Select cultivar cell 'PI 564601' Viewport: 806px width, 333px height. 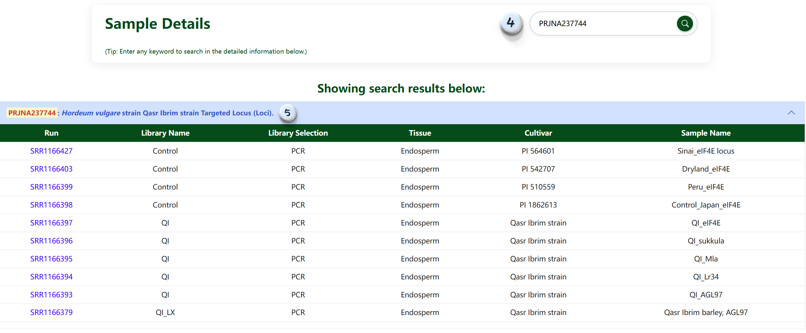pos(538,151)
